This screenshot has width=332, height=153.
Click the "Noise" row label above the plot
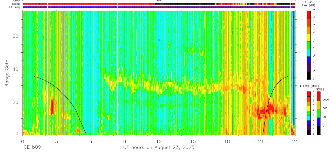[x=16, y=4]
